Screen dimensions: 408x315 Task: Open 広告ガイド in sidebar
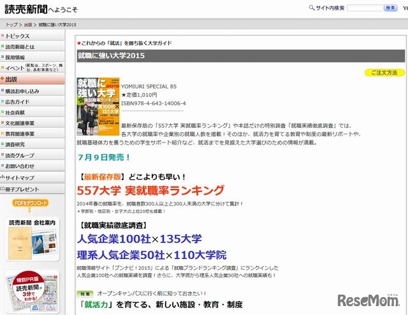(x=33, y=102)
